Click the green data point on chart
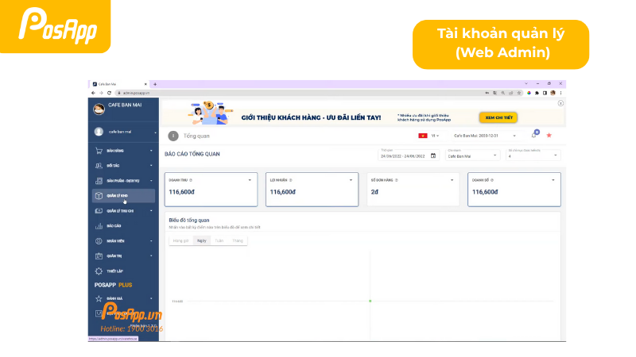Screen dimensions: 636x357 coord(370,301)
